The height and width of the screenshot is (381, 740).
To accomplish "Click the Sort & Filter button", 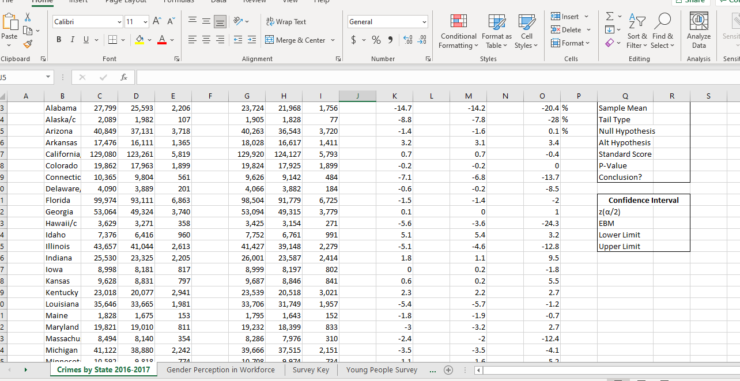I will click(x=637, y=33).
